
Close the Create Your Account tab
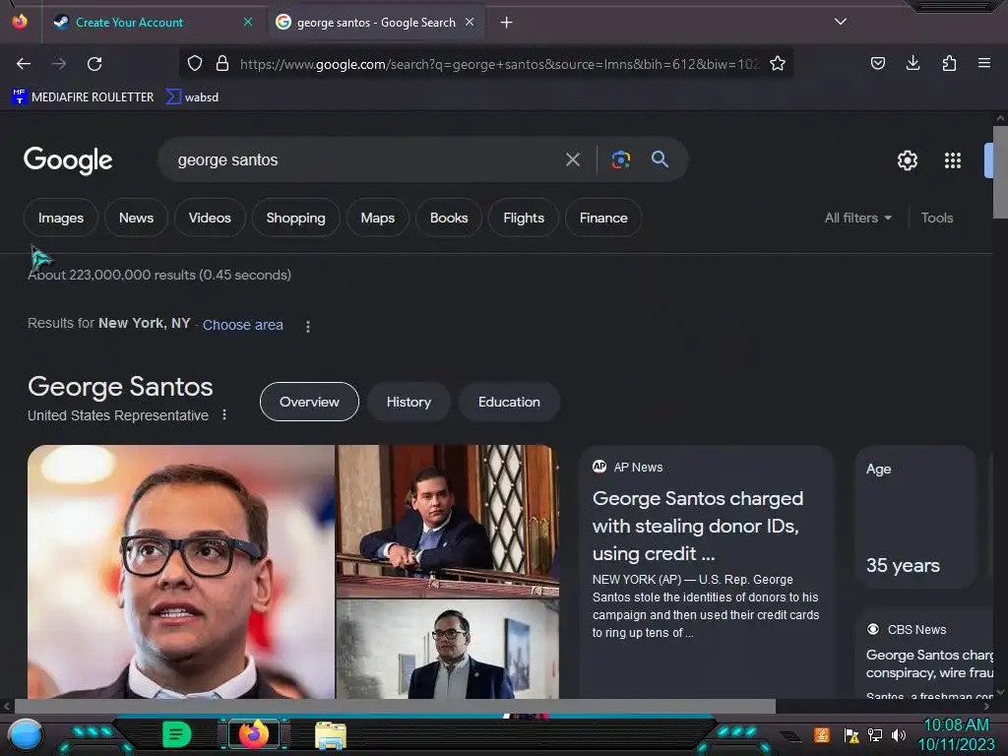coord(248,22)
